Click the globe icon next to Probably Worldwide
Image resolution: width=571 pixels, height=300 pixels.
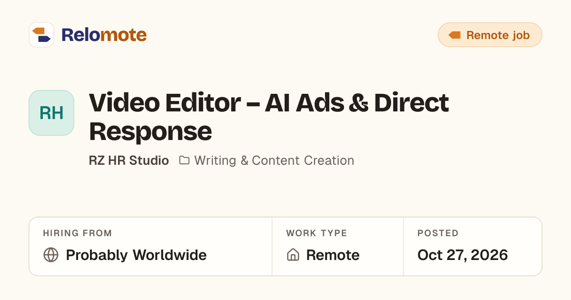tap(51, 255)
